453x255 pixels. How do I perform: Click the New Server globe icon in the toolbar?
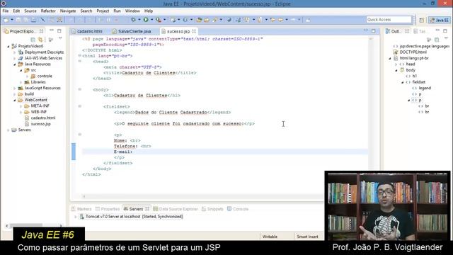coord(173,20)
